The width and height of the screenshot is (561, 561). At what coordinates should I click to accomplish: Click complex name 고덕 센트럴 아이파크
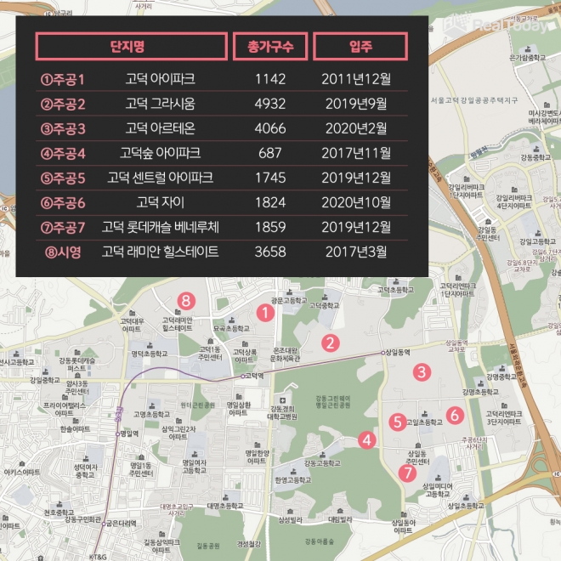pos(161,178)
